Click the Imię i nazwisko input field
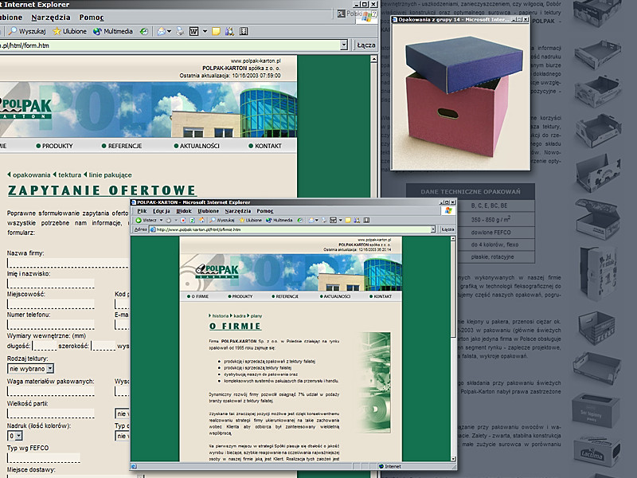Viewport: 637px width, 478px height. (x=51, y=284)
